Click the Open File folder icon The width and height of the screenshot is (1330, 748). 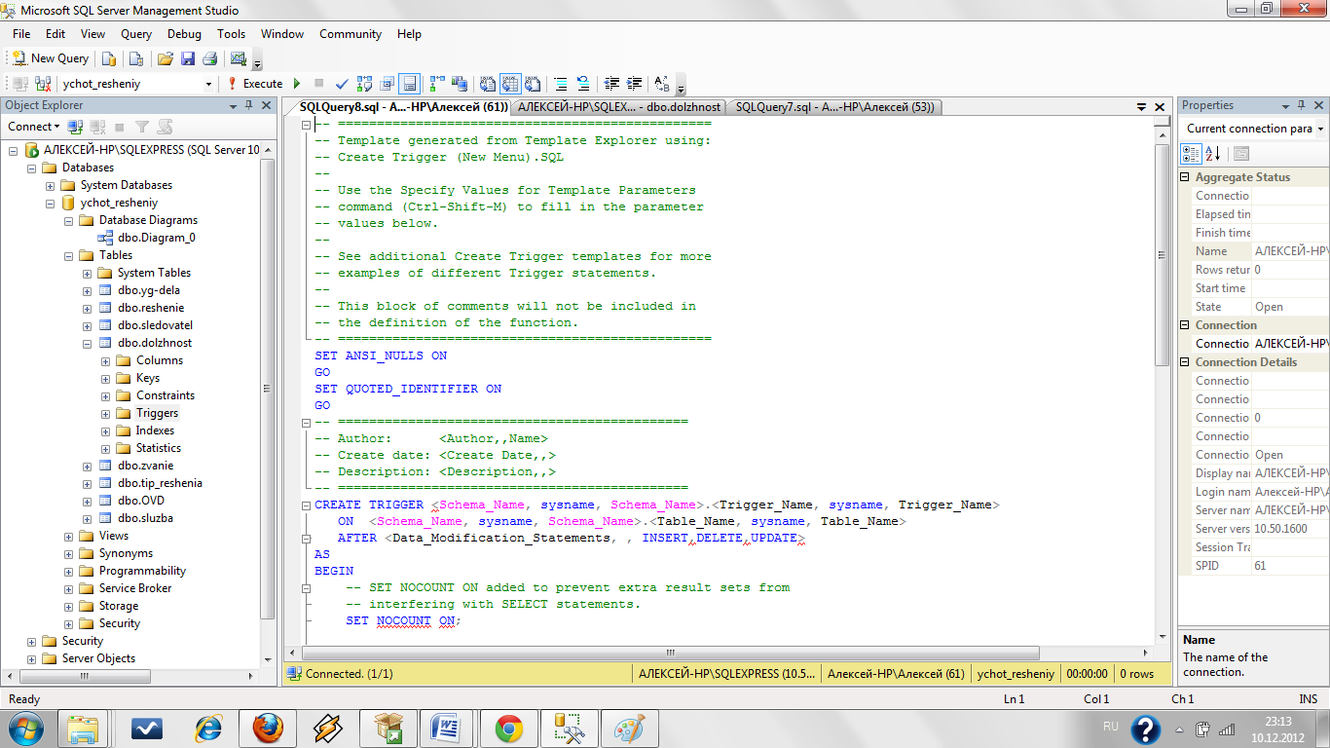pyautogui.click(x=166, y=58)
